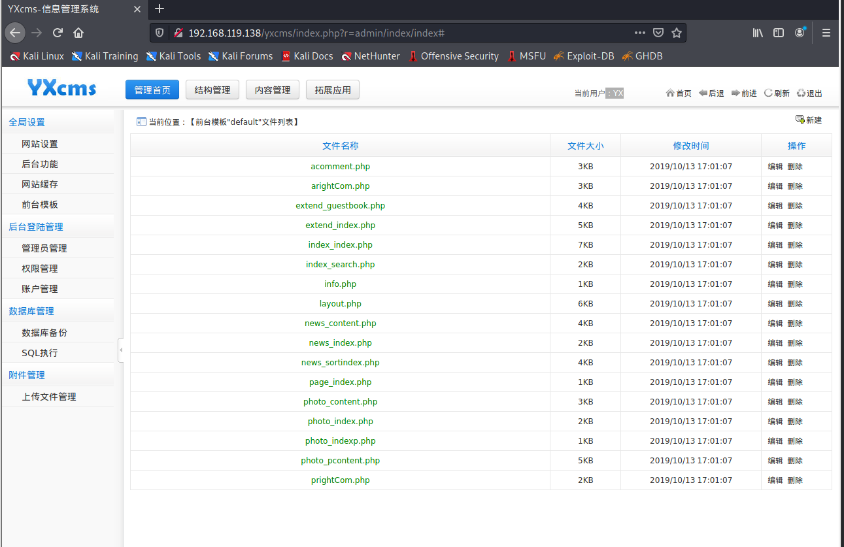Open the Firefox account icon
This screenshot has height=547, width=844.
coord(800,33)
